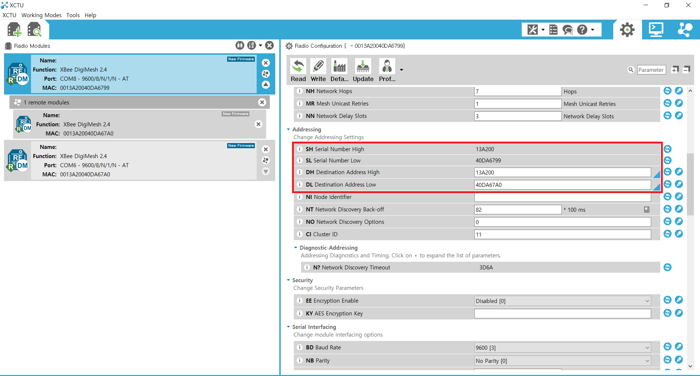Open the Working Modes menu
Screen dimensions: 700x376
42,15
